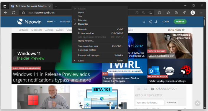Click the green SIGN UP button
Viewport: 208px width, 111px height.
[180, 22]
